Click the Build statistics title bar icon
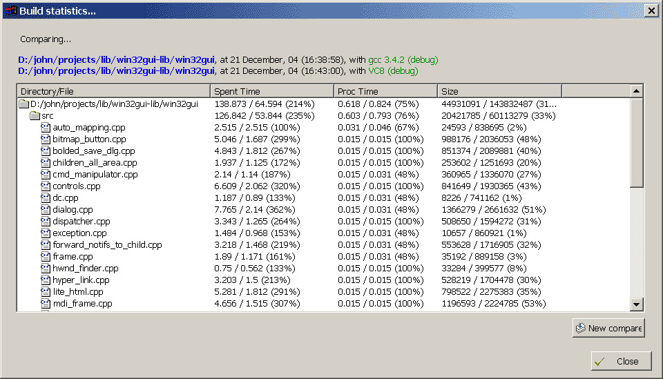 pos(10,10)
